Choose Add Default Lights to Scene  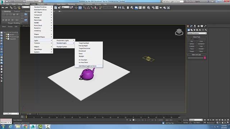pyautogui.click(x=89, y=66)
